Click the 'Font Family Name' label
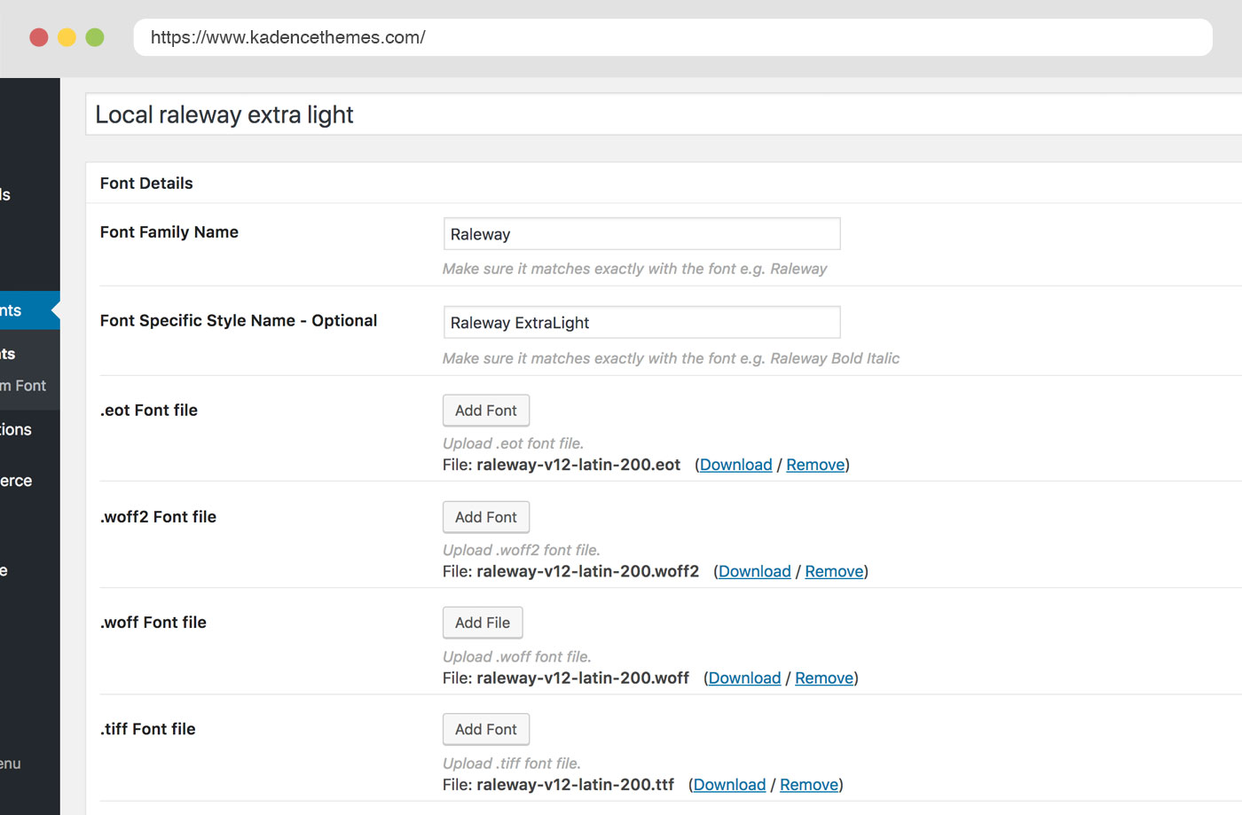The width and height of the screenshot is (1242, 815). click(x=169, y=232)
